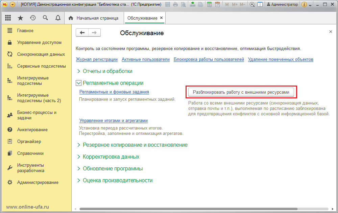Select Синхронизация данных in the sidebar
This screenshot has height=213, width=338.
(41, 54)
